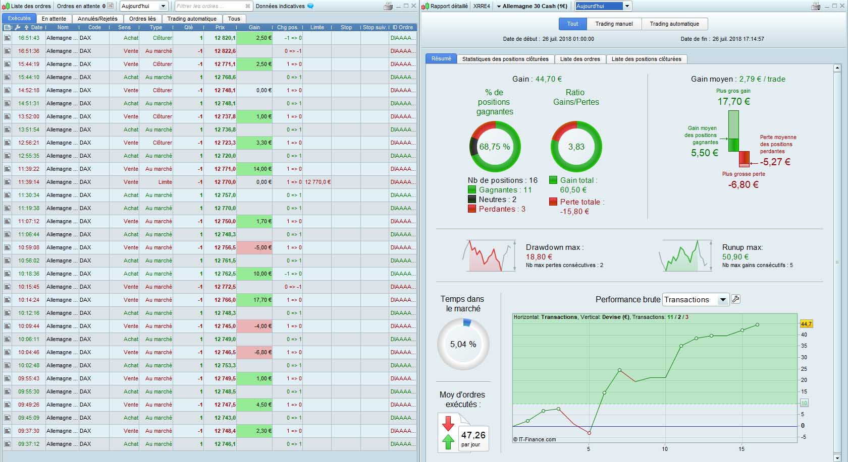Sort orders by the Date column header
This screenshot has height=462, width=848.
[37, 27]
